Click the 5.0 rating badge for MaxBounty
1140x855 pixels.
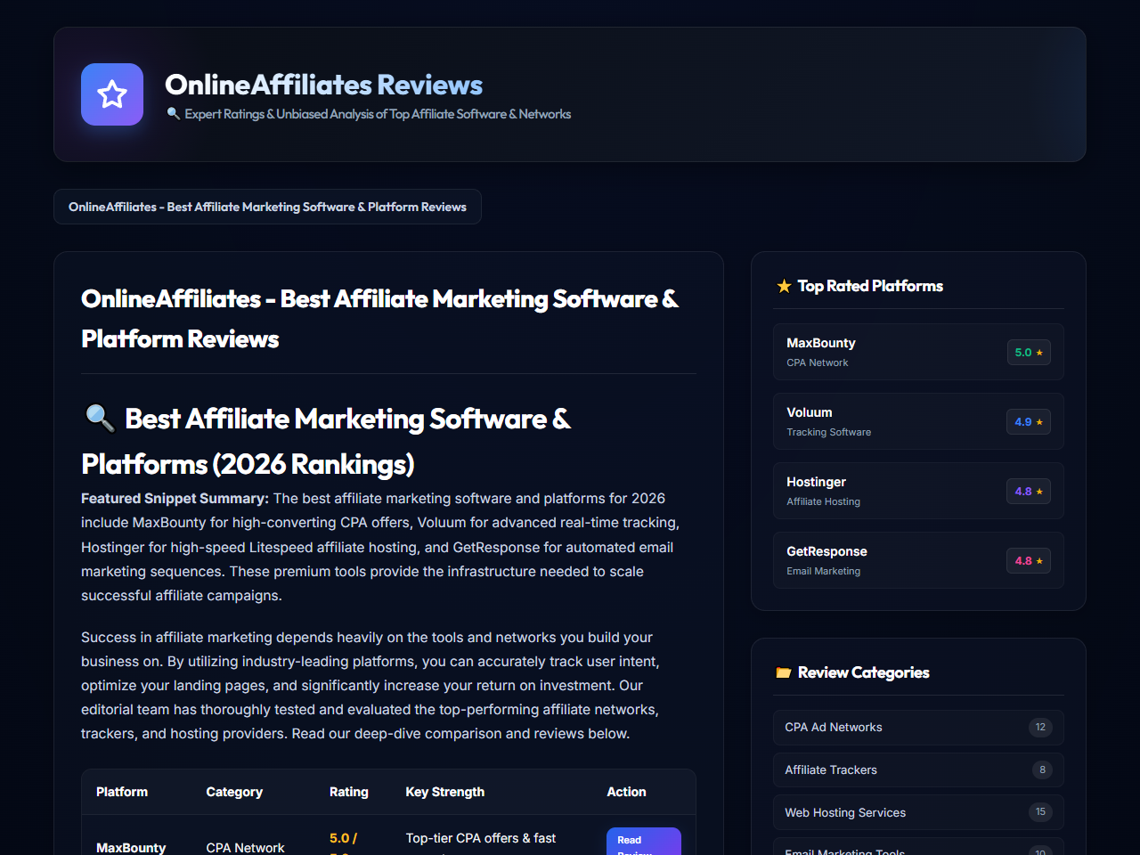coord(1029,353)
